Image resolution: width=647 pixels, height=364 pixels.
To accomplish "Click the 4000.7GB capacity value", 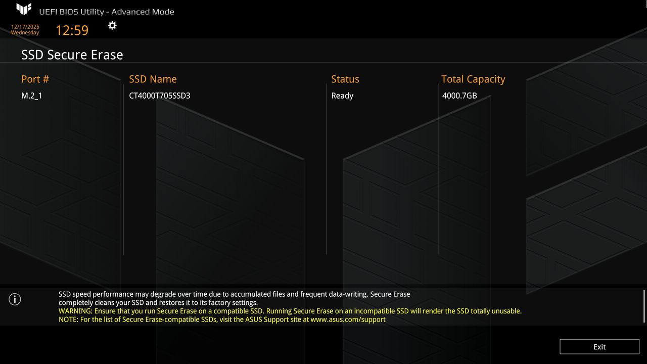I will (460, 96).
